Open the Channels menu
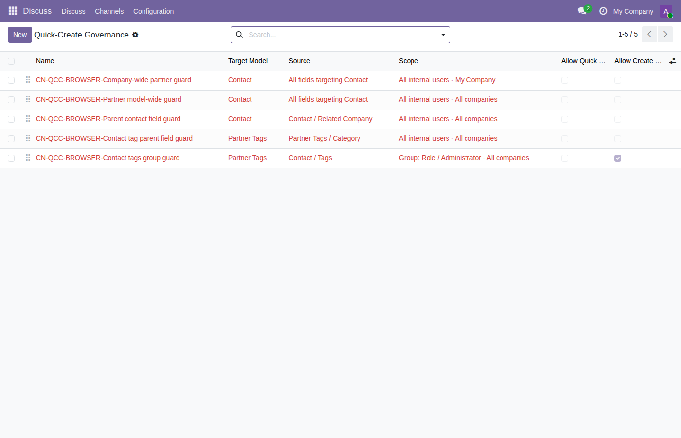Image resolution: width=681 pixels, height=438 pixels. [x=109, y=11]
